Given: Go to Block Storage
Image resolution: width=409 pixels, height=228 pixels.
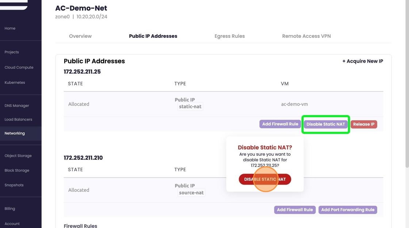Looking at the screenshot, I should tap(17, 170).
